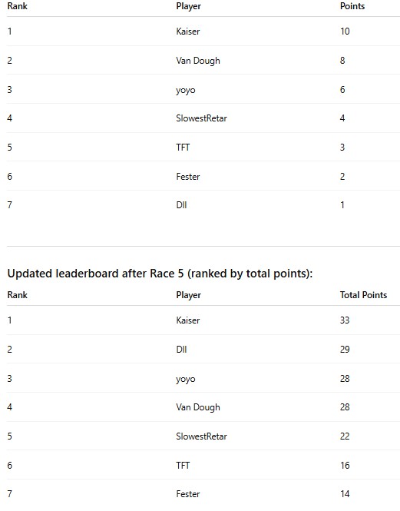Click the Updated leaderboard after Race 5 heading

[x=160, y=274]
